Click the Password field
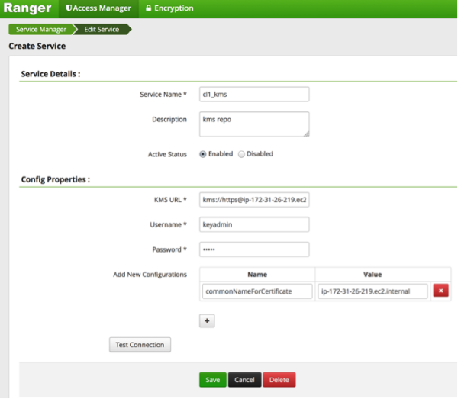The width and height of the screenshot is (458, 399). [x=253, y=249]
